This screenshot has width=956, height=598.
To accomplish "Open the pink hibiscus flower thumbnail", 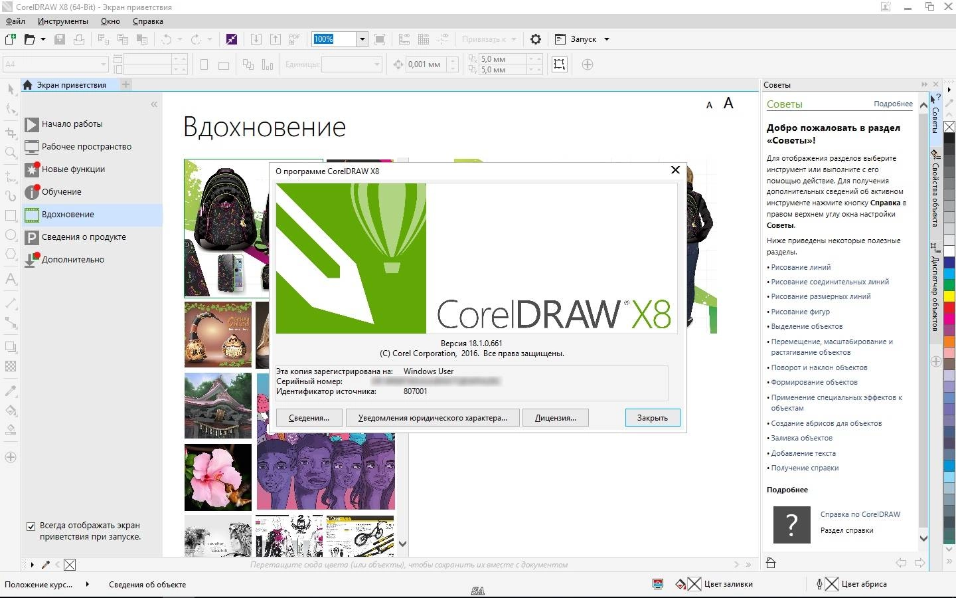I will 218,478.
